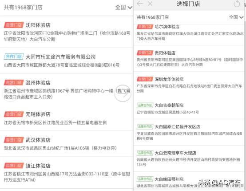
Task: Select the 大白云南理享车大理店 store
Action: point(190,158)
